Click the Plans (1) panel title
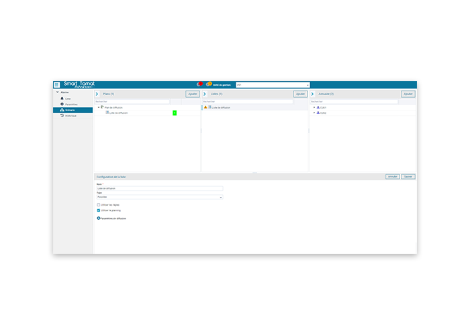 (109, 94)
